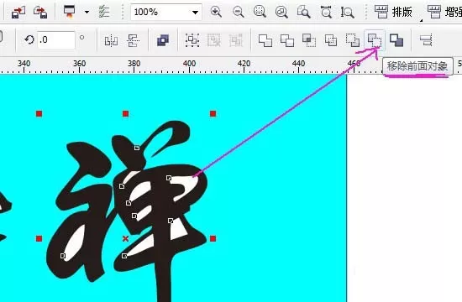Click the Zoom In magnifier
The image size is (462, 302).
[x=216, y=12]
